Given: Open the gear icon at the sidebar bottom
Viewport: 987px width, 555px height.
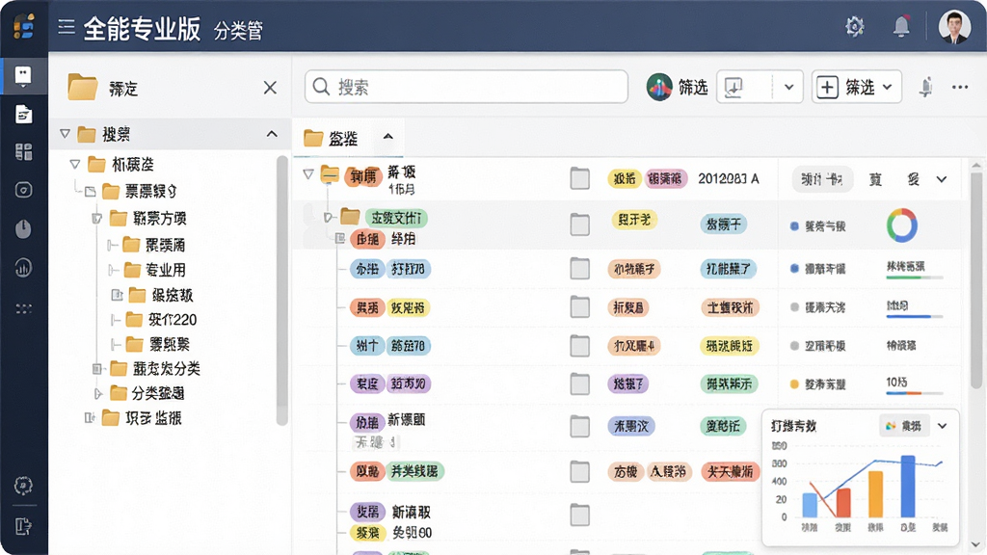Looking at the screenshot, I should (x=23, y=486).
